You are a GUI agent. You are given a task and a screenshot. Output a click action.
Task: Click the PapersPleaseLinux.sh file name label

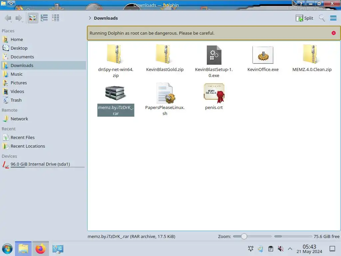pos(165,110)
